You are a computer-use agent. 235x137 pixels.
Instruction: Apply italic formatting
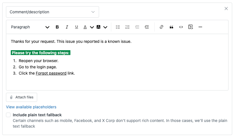click(67, 27)
